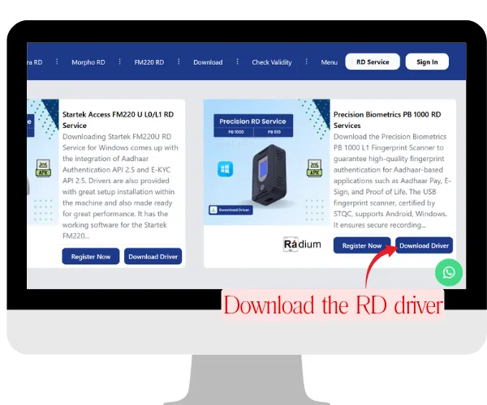Open the FM220 RD nav item

[149, 62]
